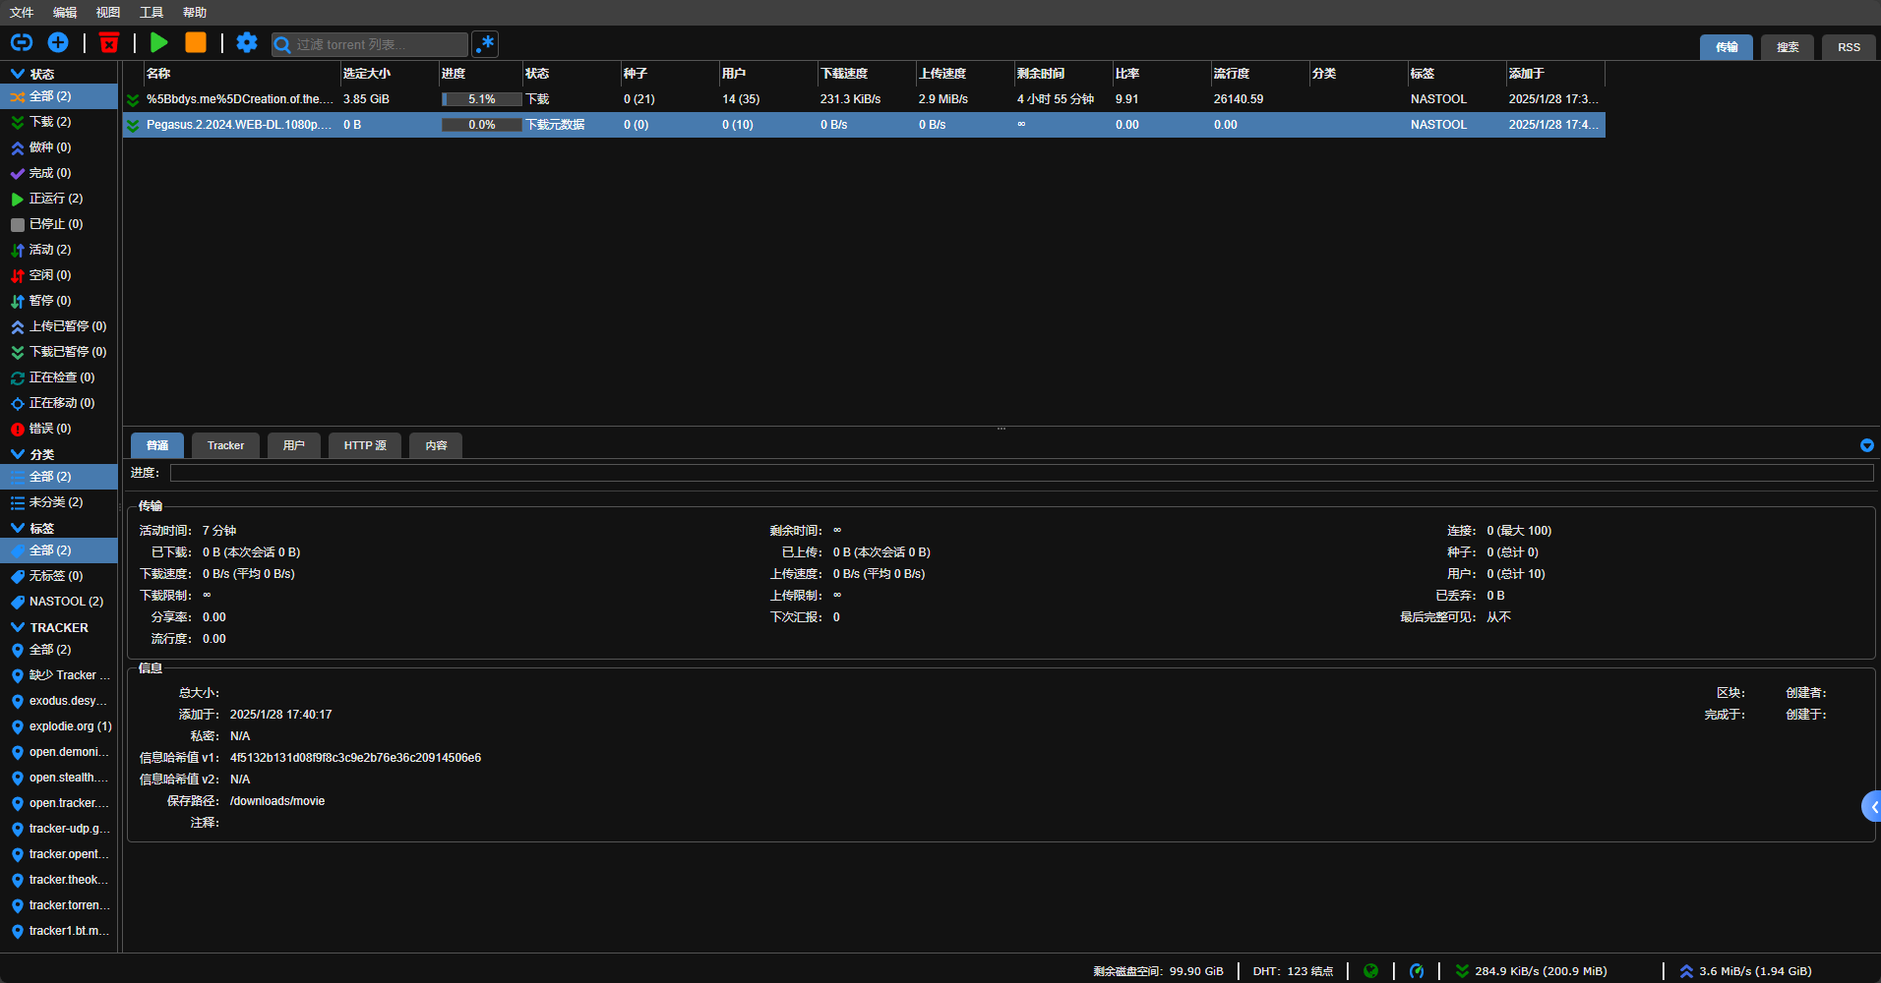Image resolution: width=1881 pixels, height=983 pixels.
Task: Open the 普通 details tab
Action: pyautogui.click(x=157, y=445)
